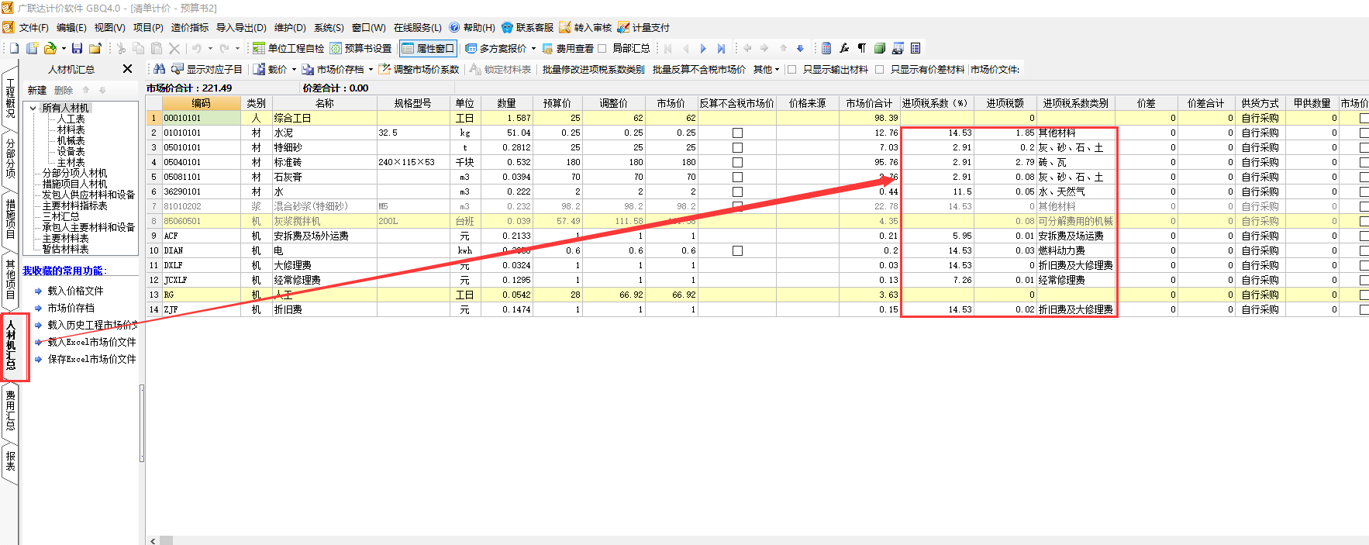This screenshot has width=1369, height=545.
Task: Enable 只显示有价差材料 checkbox
Action: (x=879, y=69)
